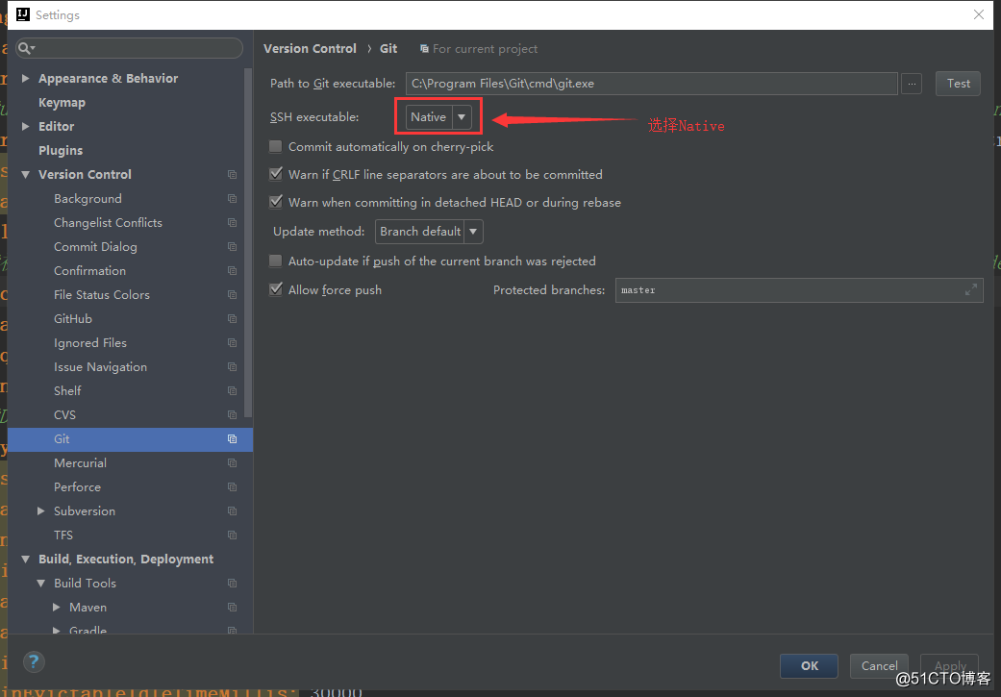Image resolution: width=1001 pixels, height=697 pixels.
Task: Enable Commit automatically on cherry-pick
Action: click(276, 147)
